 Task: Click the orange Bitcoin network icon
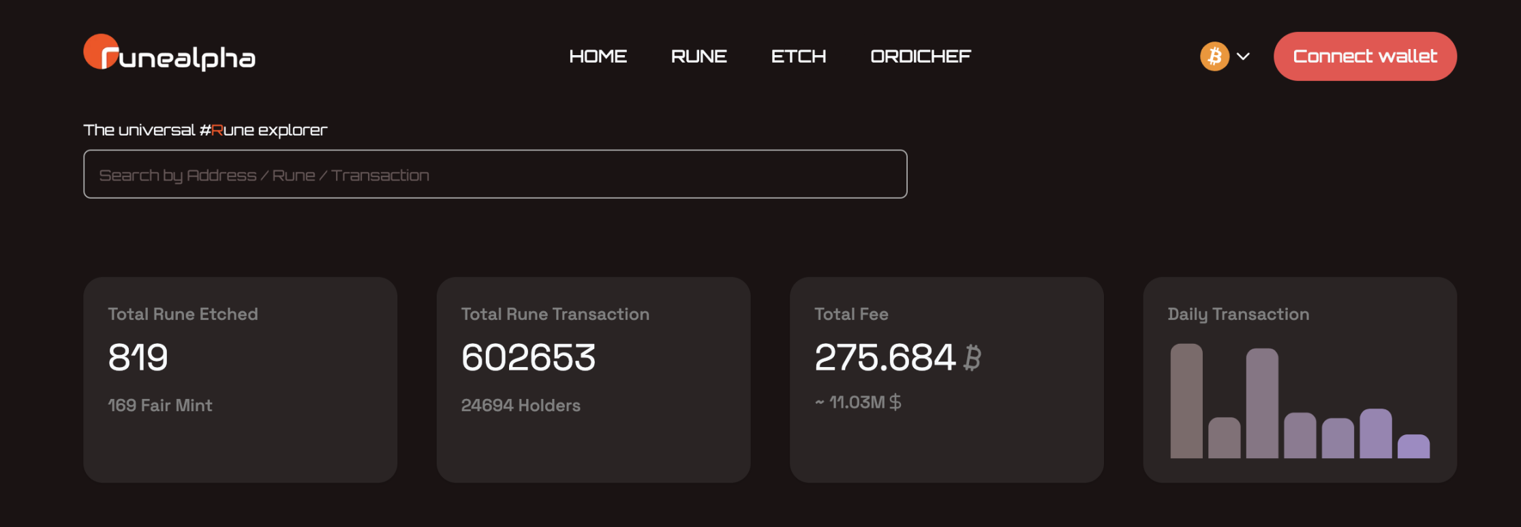point(1214,57)
